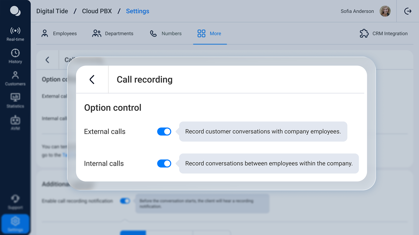Screen dimensions: 419x235
Task: Click the Employees person icon
Action: pos(45,33)
